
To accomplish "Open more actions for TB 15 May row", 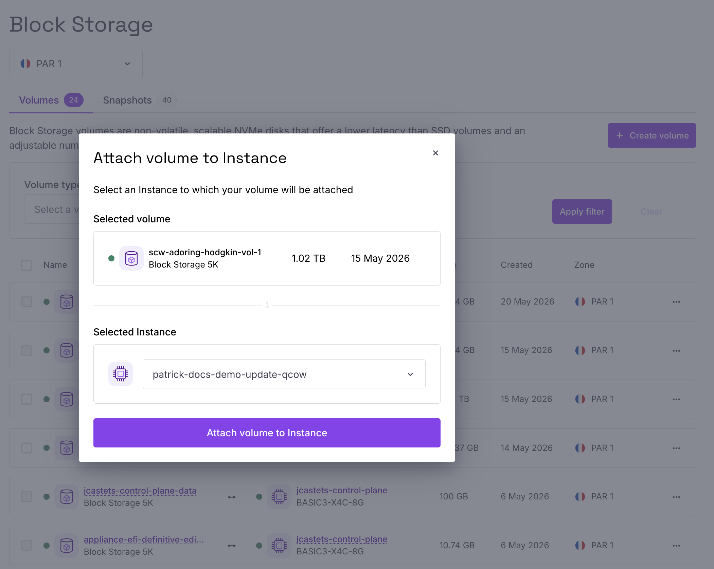I will [676, 399].
